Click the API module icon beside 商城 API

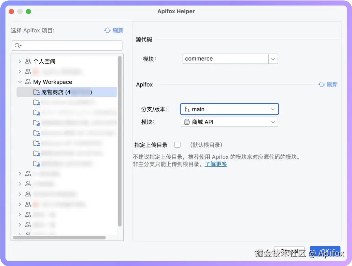187,122
